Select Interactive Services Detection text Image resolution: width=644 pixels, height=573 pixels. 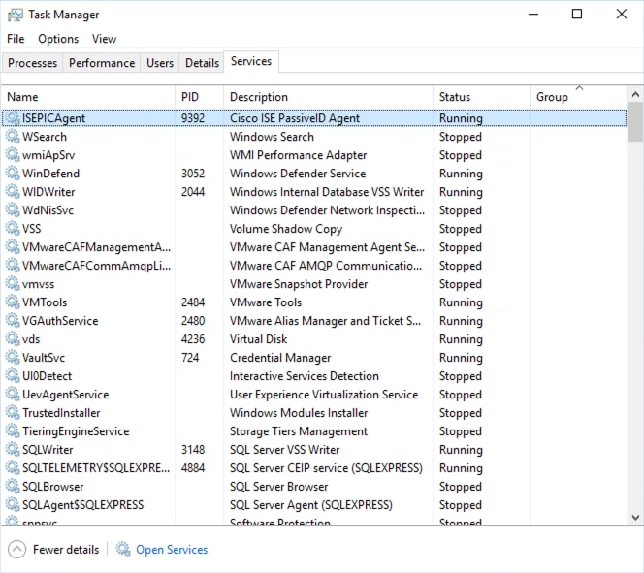point(305,376)
